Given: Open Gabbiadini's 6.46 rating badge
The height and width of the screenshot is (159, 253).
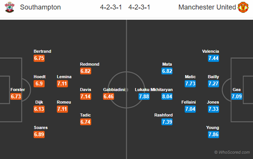Looking at the screenshot, I should [108, 96].
